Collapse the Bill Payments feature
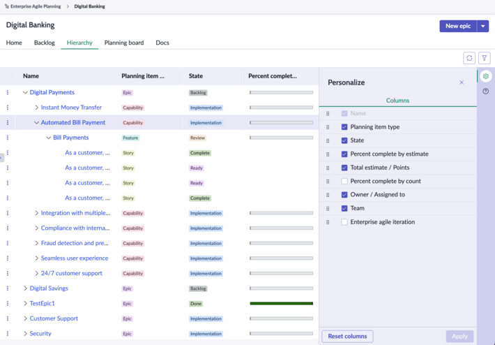Viewport: 495px width, 345px height. (x=48, y=138)
